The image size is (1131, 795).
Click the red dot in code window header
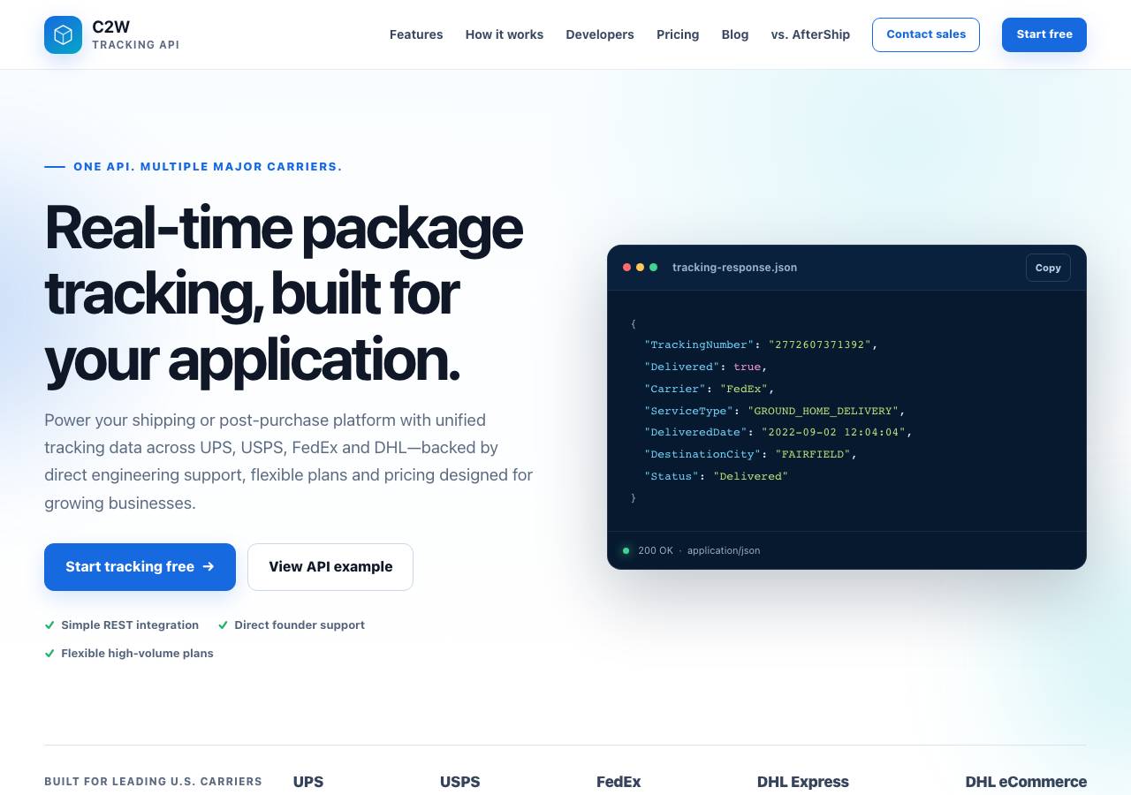(x=626, y=267)
